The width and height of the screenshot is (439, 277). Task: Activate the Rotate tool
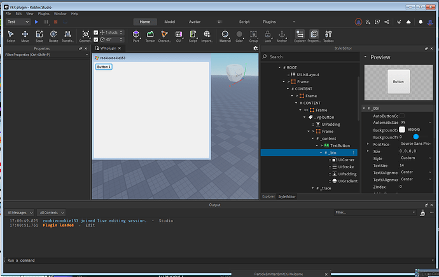point(53,36)
